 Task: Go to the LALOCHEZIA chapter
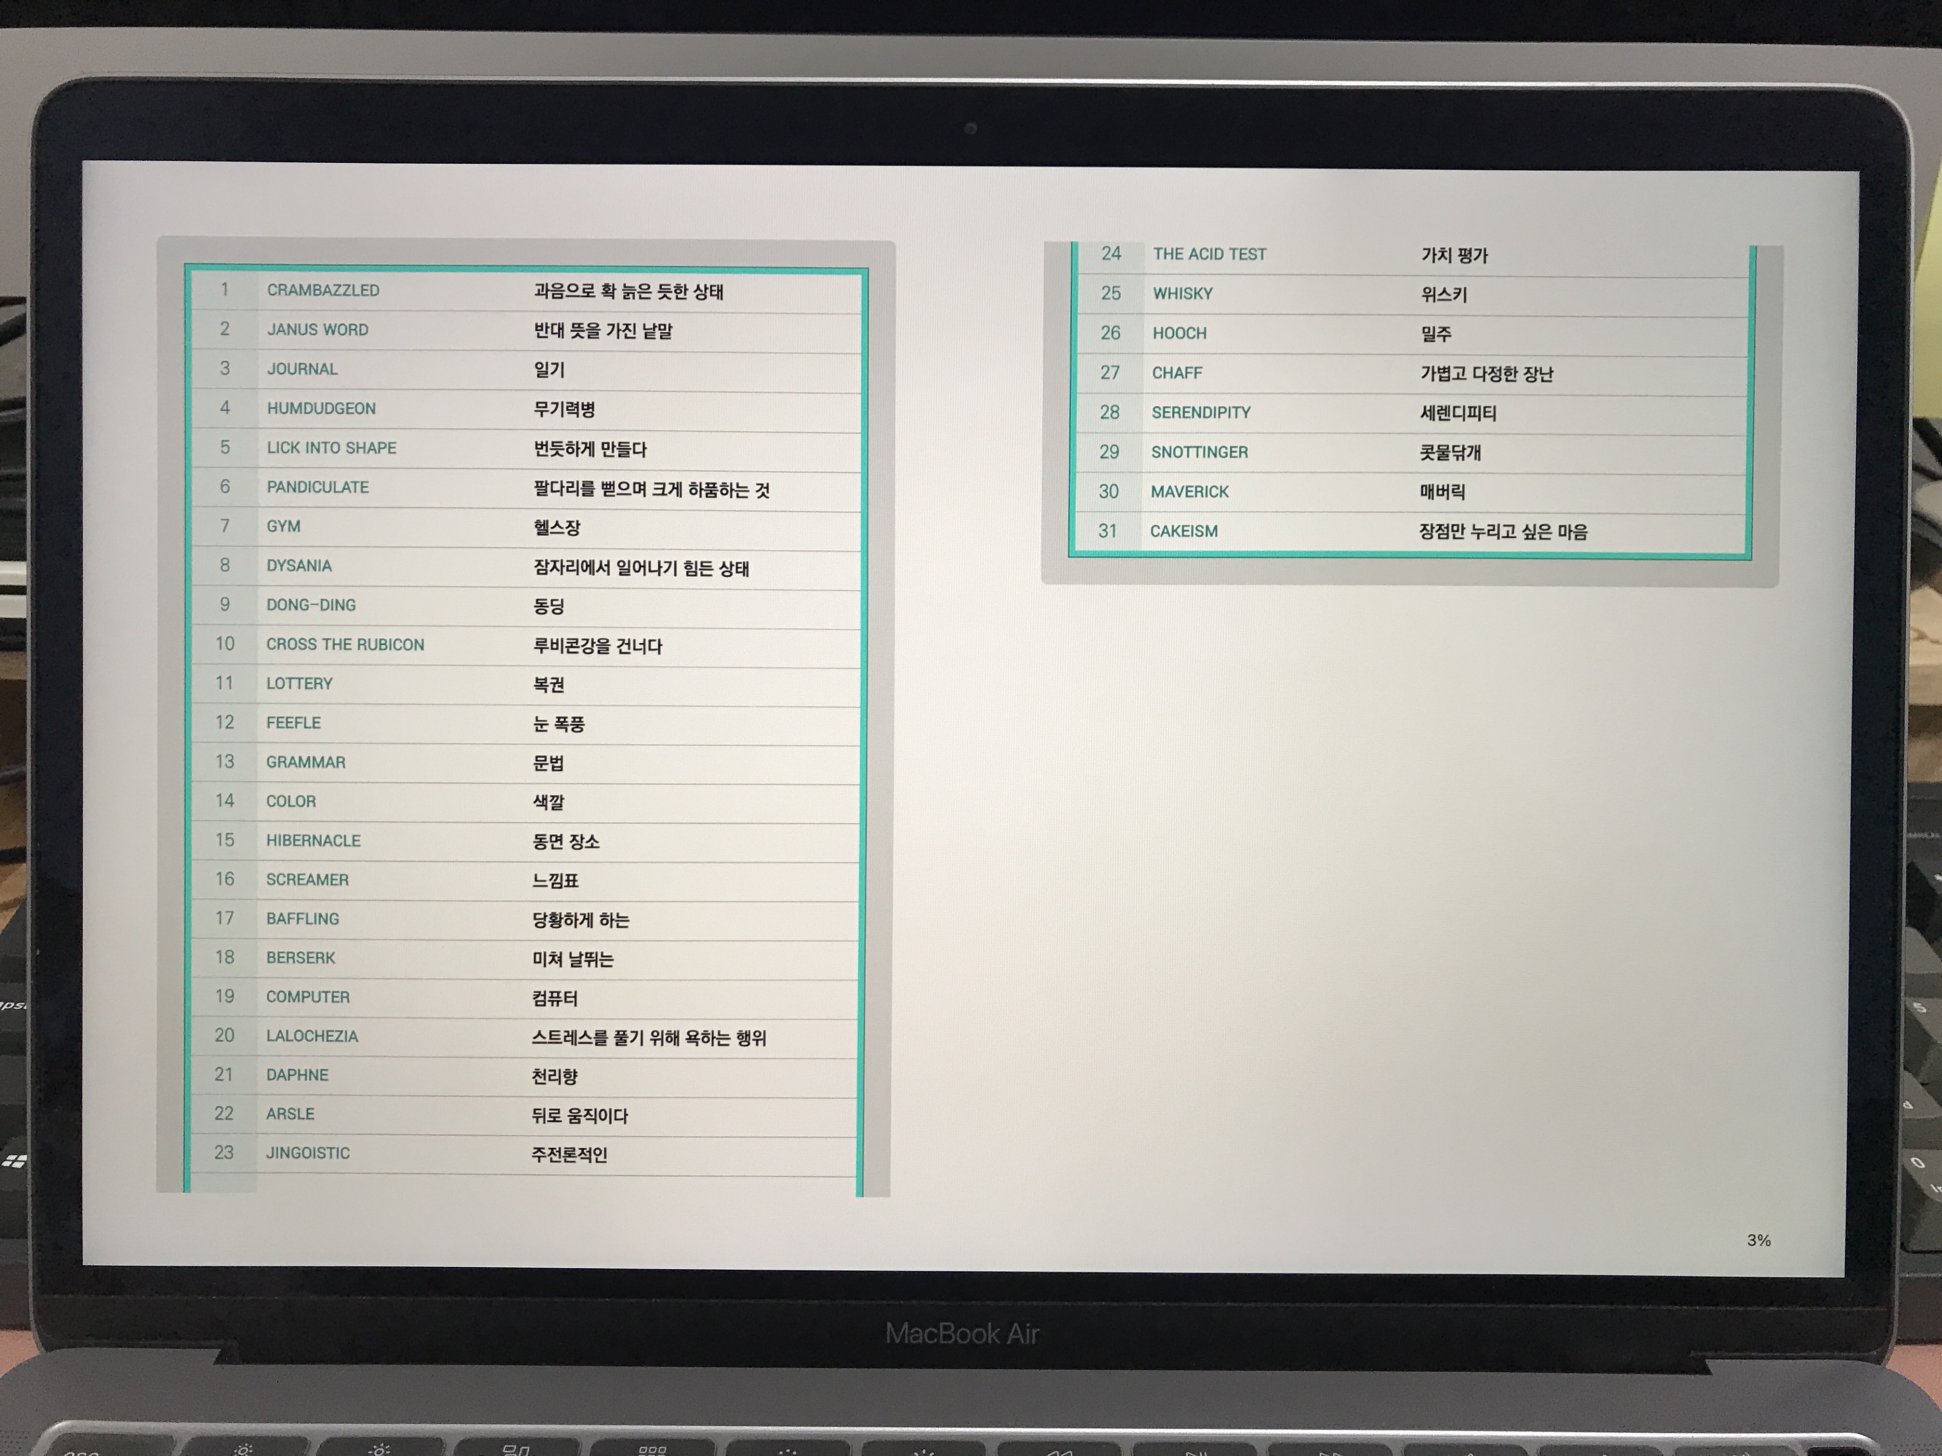click(312, 1037)
